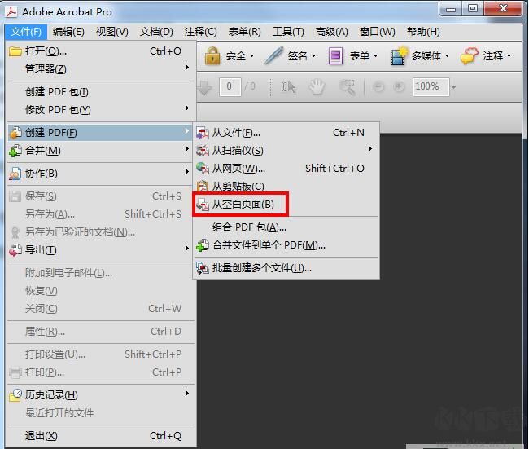Click the Collaborate people icon
The height and width of the screenshot is (449, 529).
pos(15,174)
